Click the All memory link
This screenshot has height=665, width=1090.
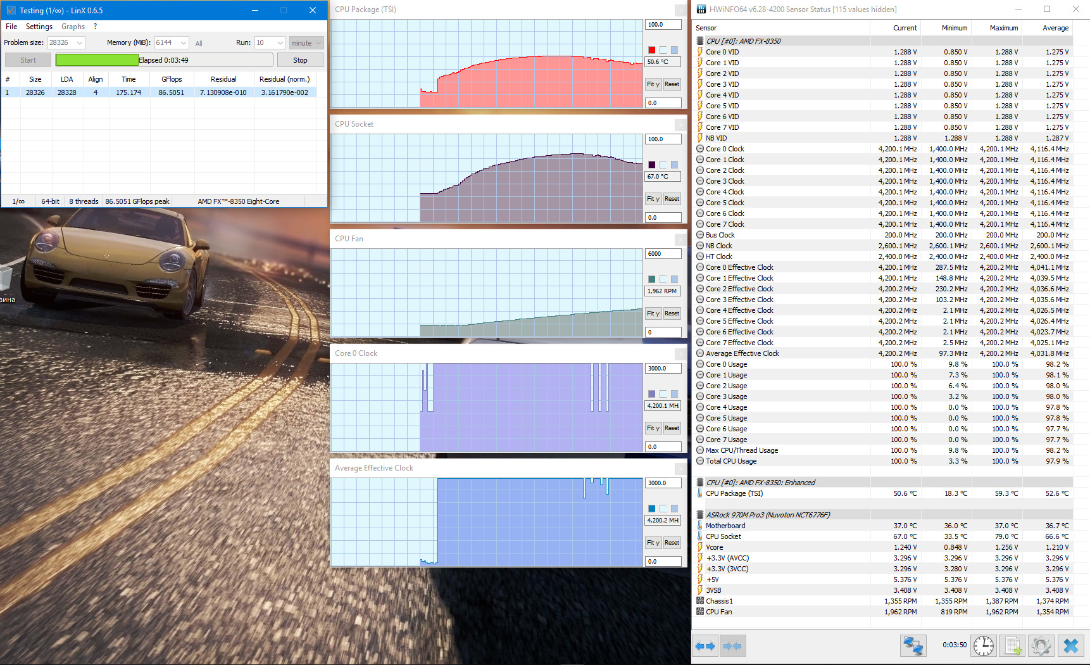point(199,44)
